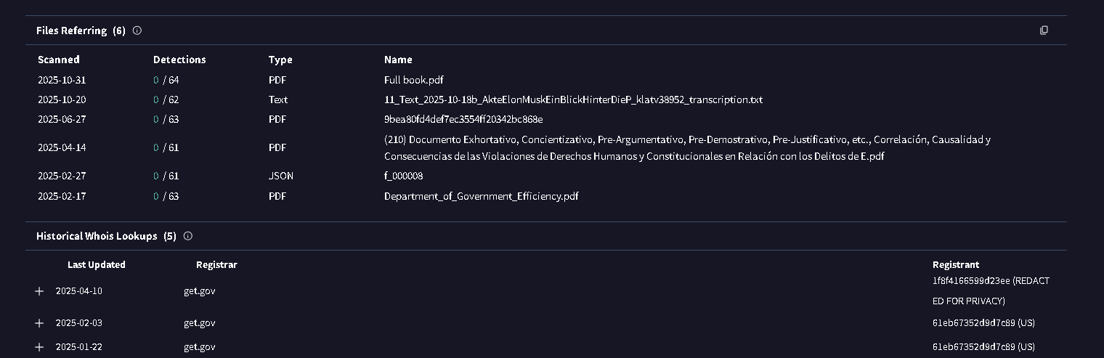Expand the 2025-02-03 whois record
This screenshot has height=358, width=1104.
click(x=39, y=323)
